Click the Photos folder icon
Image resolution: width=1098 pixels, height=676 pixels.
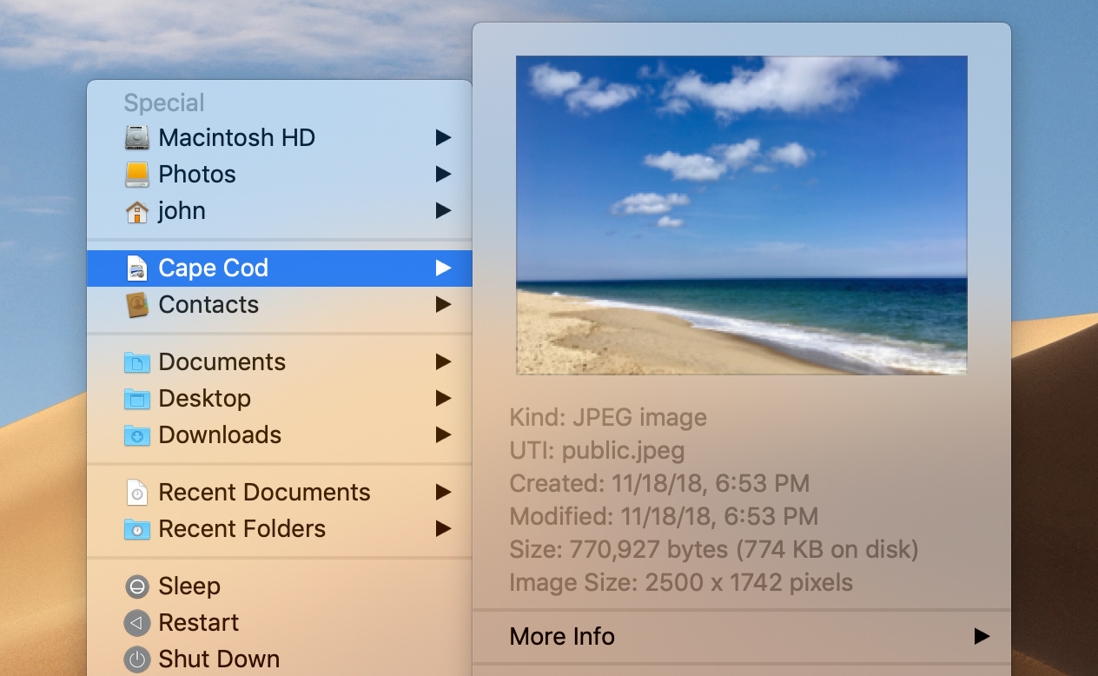click(x=137, y=174)
